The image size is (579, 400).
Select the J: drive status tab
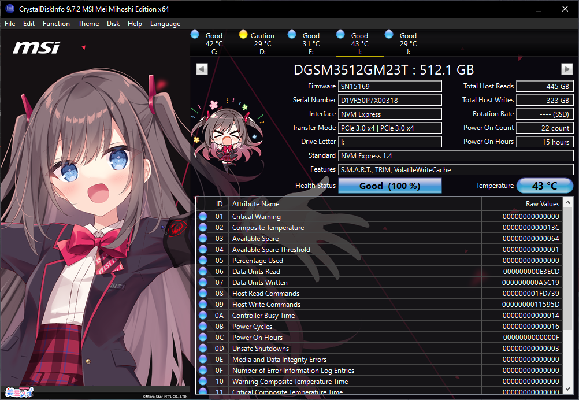(x=408, y=43)
